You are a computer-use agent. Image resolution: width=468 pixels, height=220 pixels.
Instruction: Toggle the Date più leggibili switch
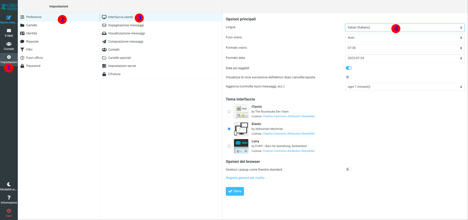click(x=349, y=68)
